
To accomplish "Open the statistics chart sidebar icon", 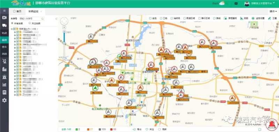I will click(x=4, y=85).
